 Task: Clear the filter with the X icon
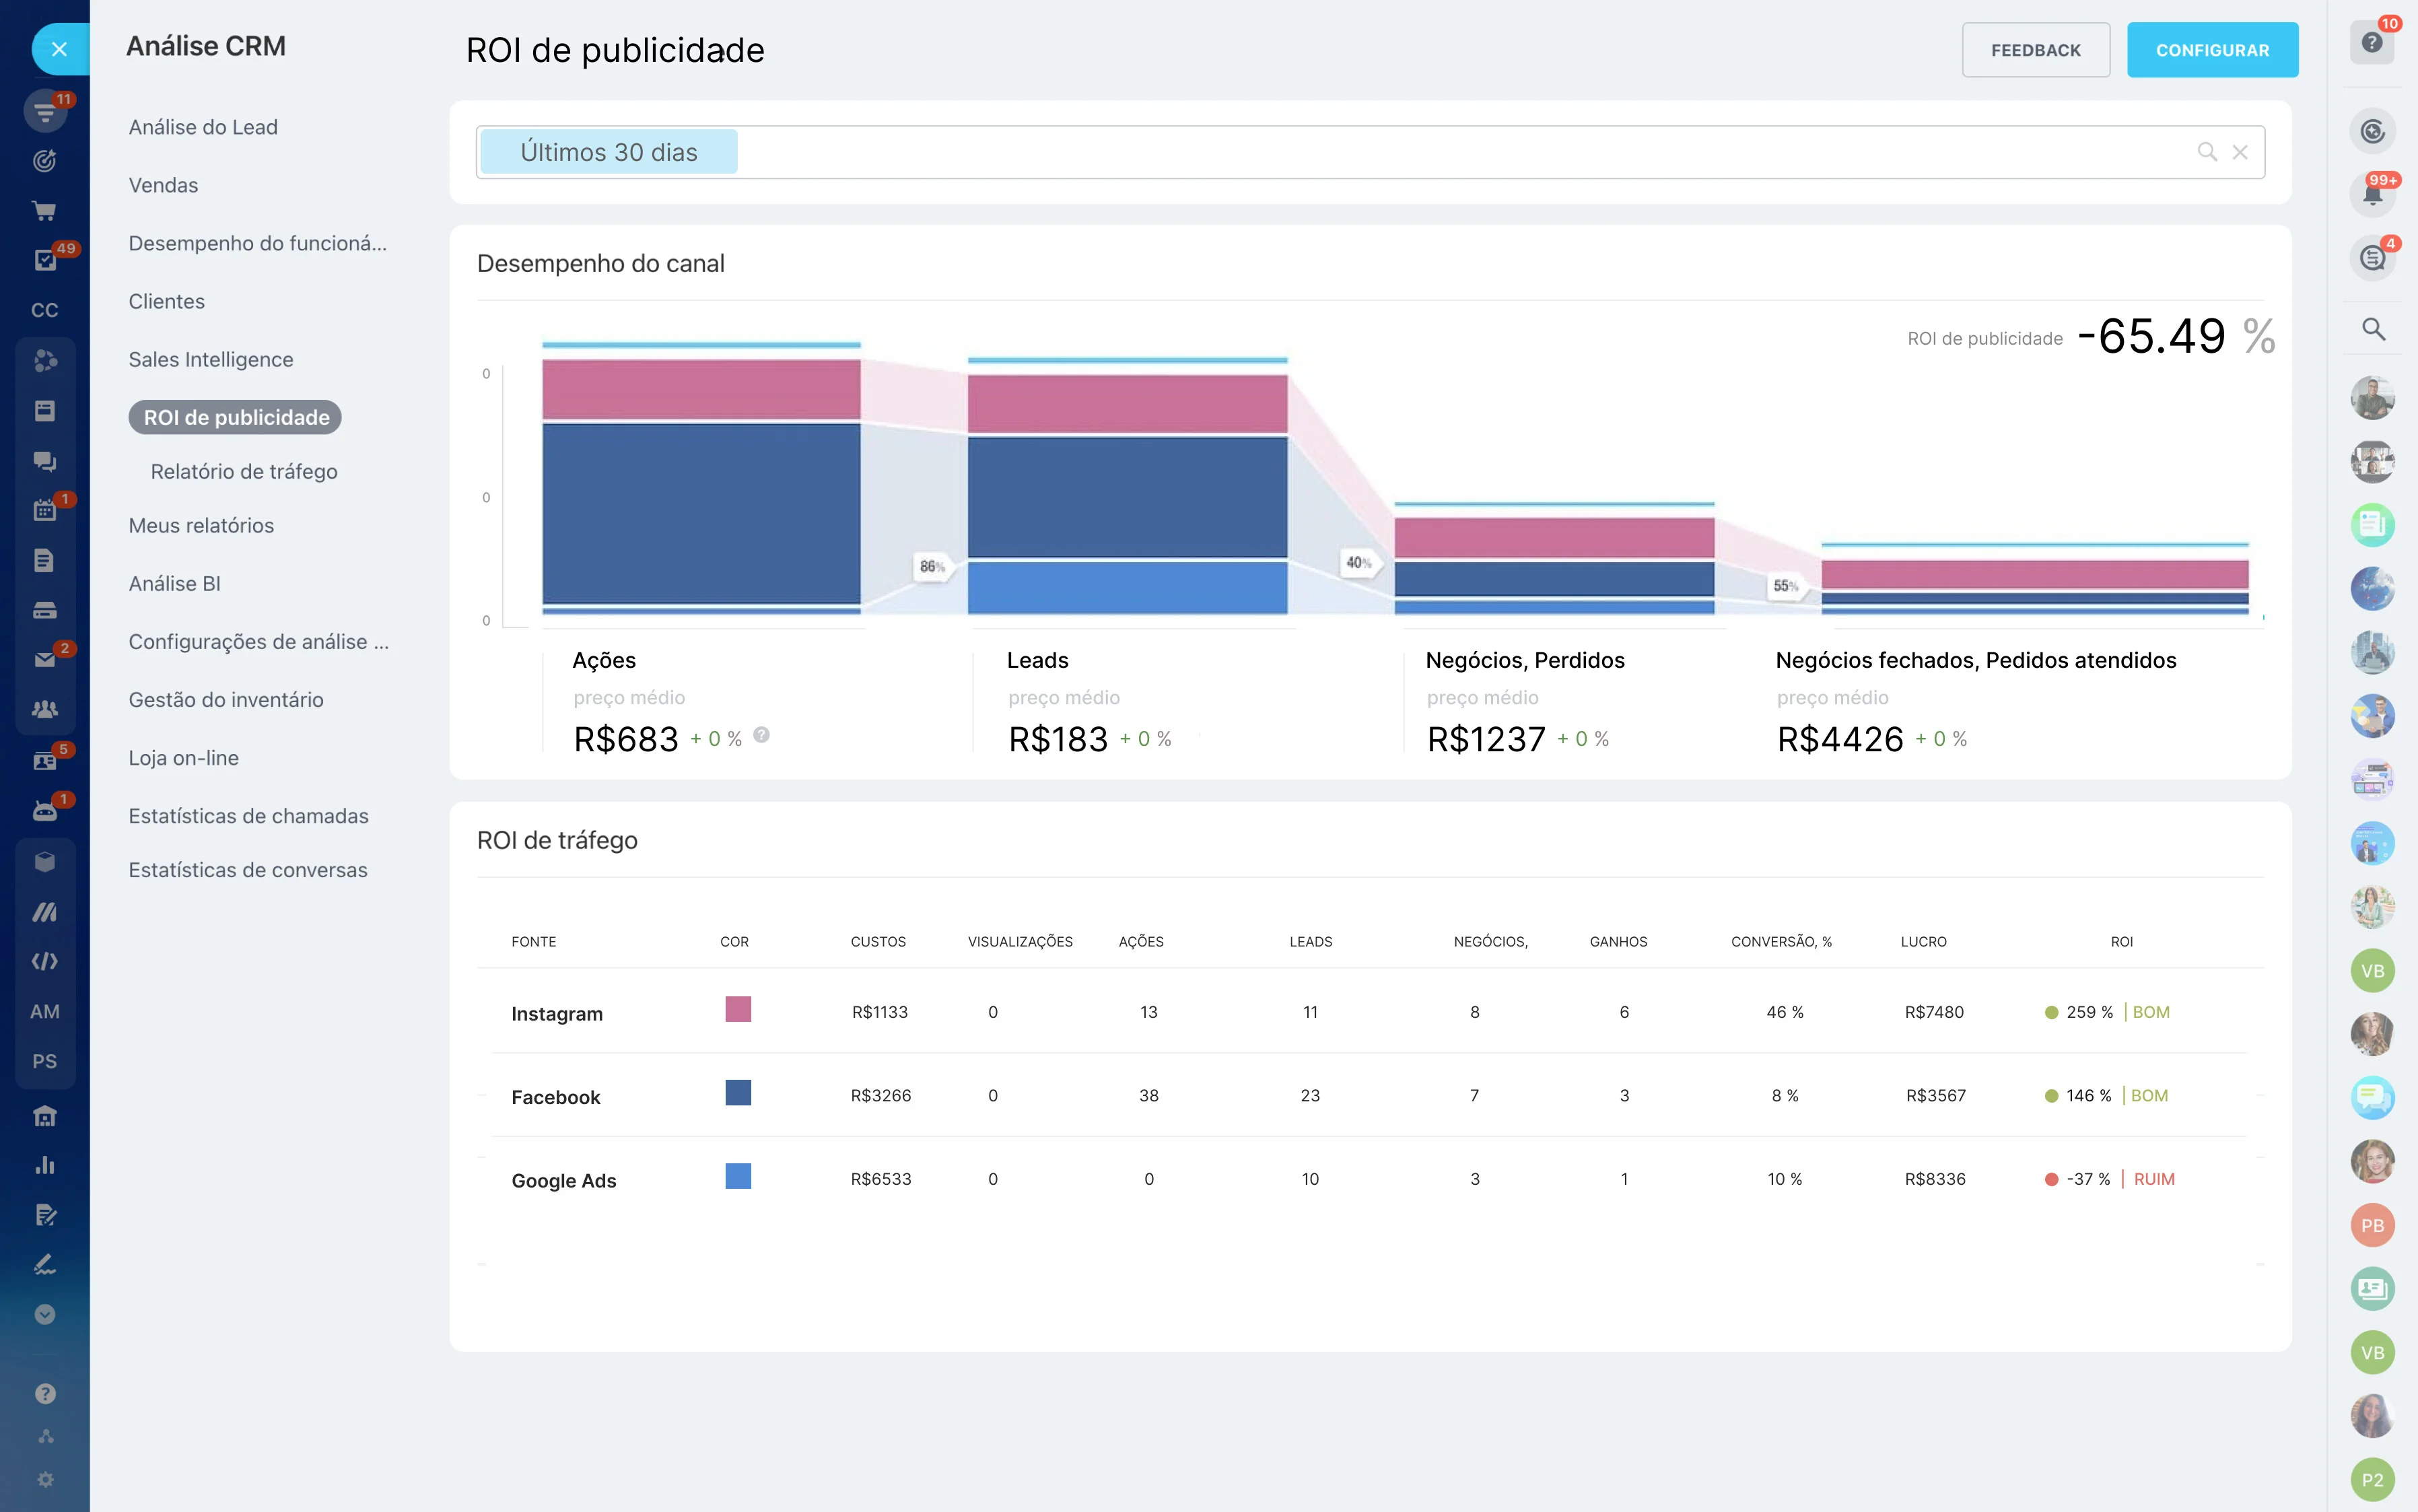tap(2240, 152)
